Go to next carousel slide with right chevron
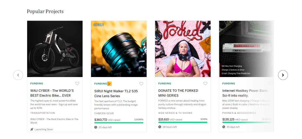Image resolution: width=302 pixels, height=139 pixels. 283,75
